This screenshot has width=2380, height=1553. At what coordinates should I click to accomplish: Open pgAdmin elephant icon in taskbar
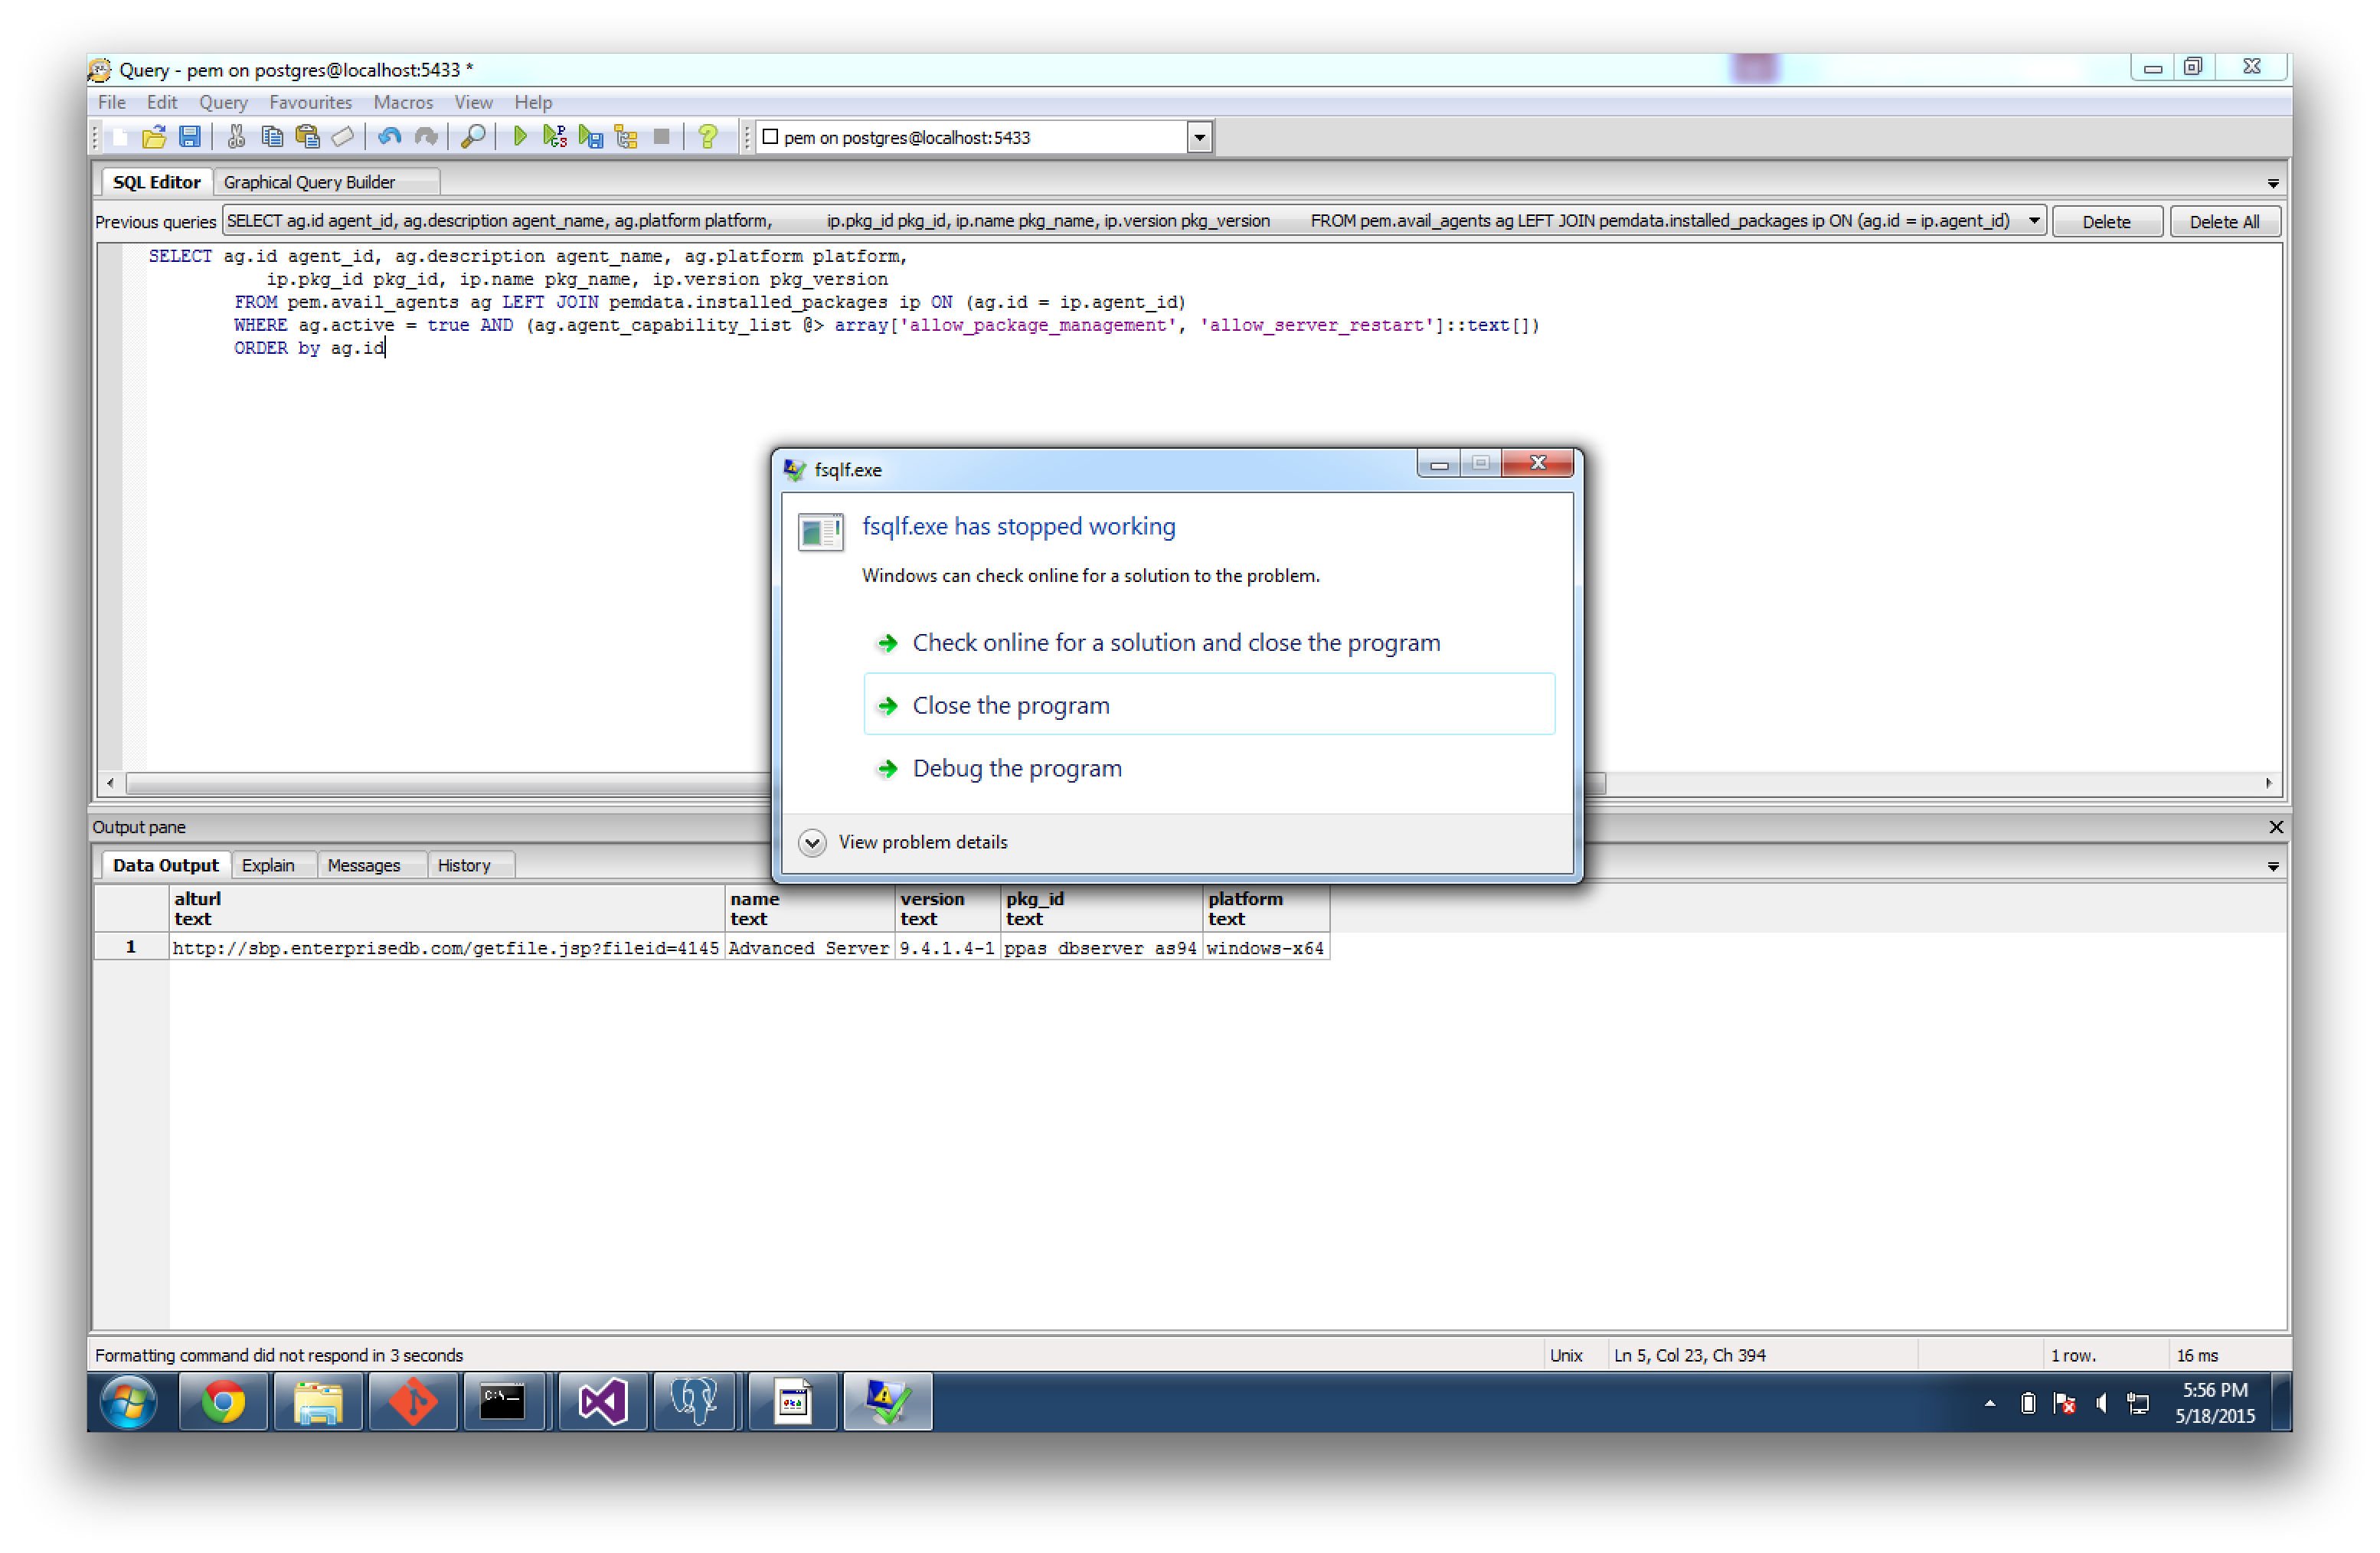[694, 1401]
